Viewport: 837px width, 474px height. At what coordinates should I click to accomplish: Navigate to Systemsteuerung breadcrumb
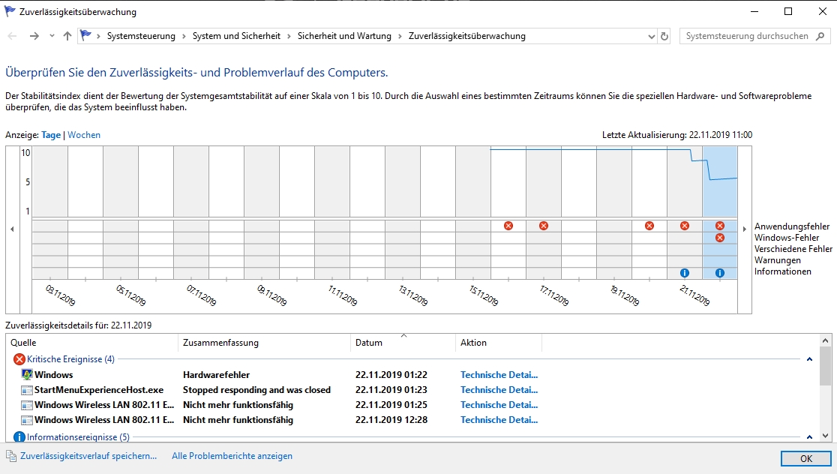141,36
